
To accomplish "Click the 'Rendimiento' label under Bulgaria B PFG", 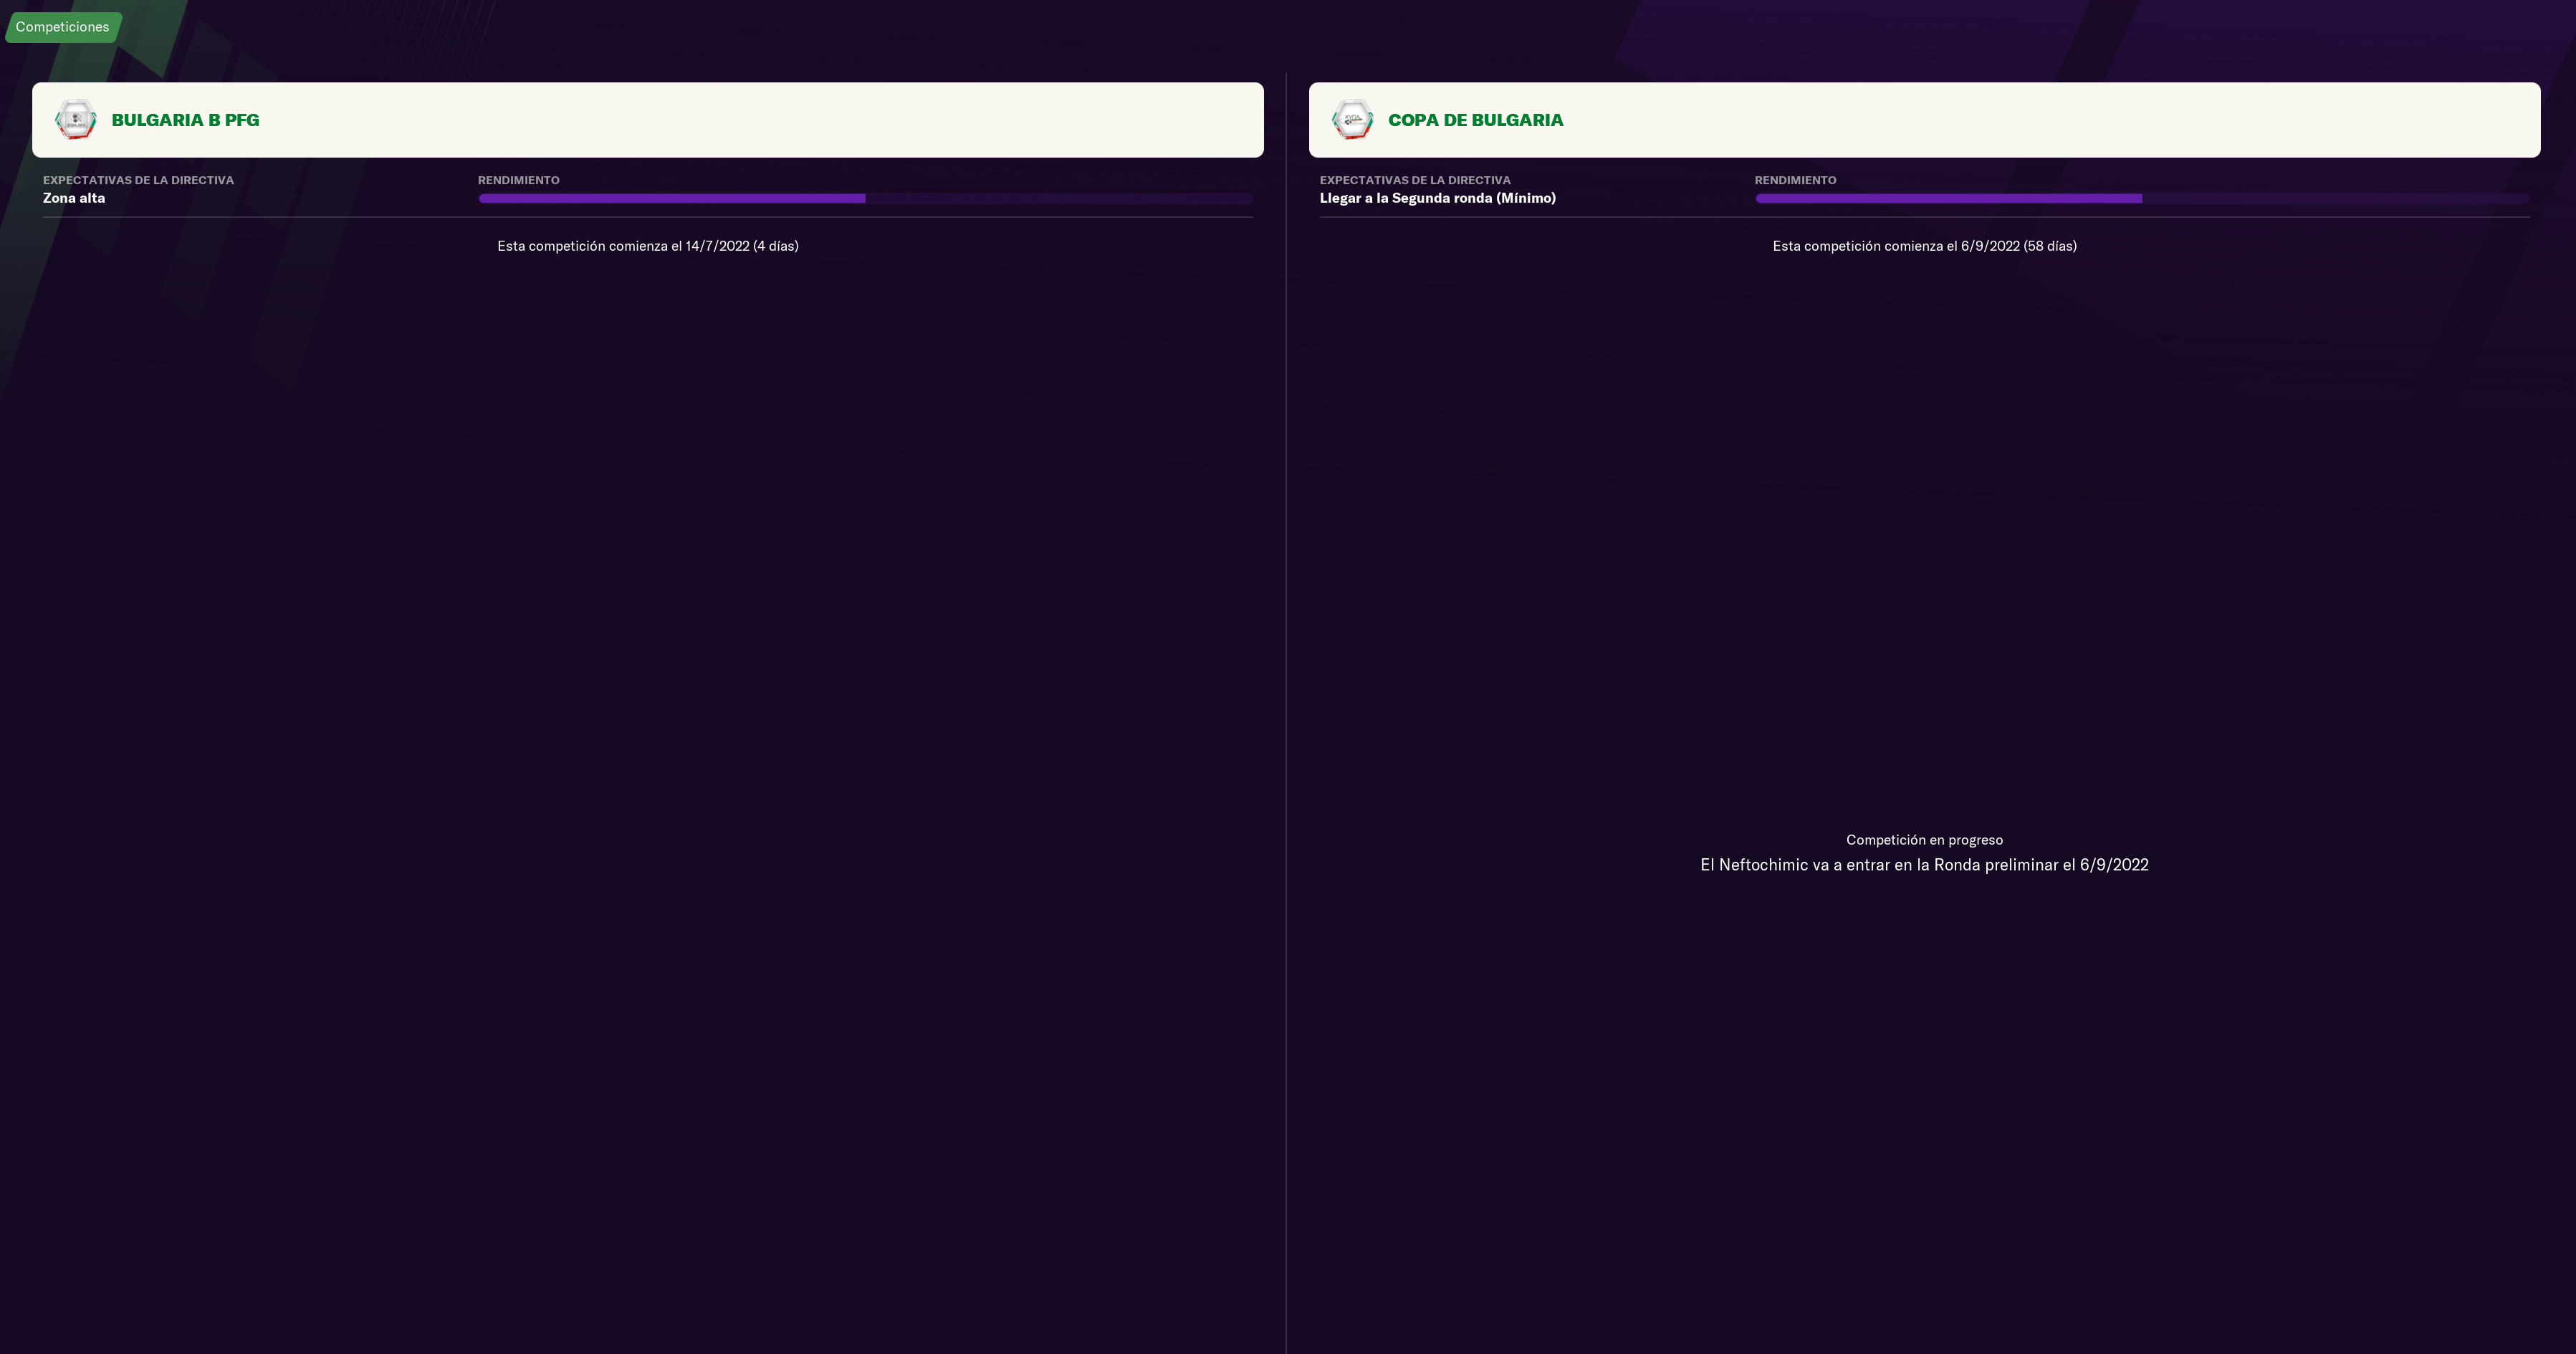I will pos(518,180).
